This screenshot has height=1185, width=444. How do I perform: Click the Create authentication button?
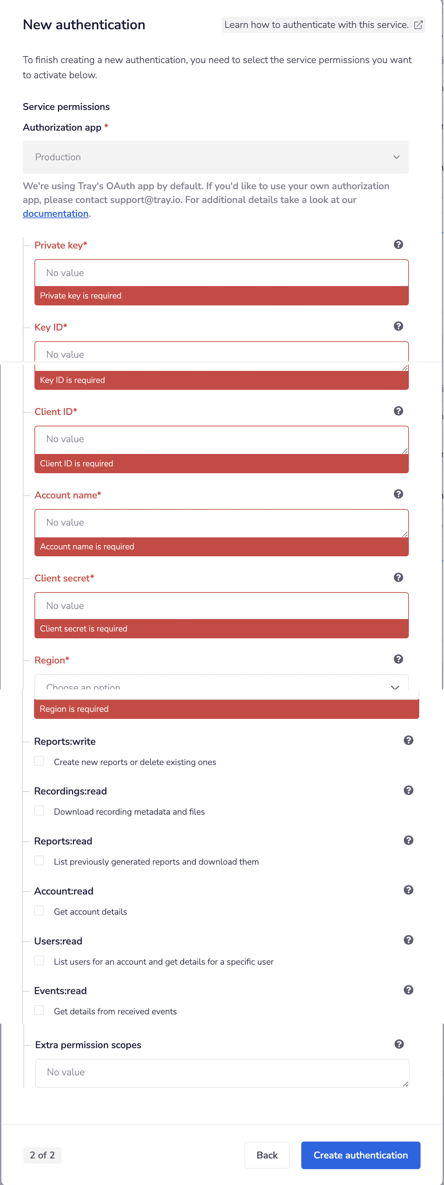click(360, 1155)
